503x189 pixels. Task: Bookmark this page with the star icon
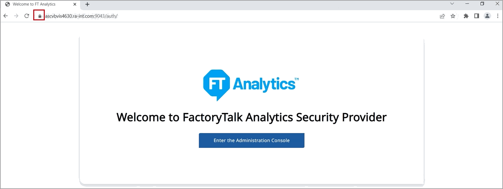[453, 16]
